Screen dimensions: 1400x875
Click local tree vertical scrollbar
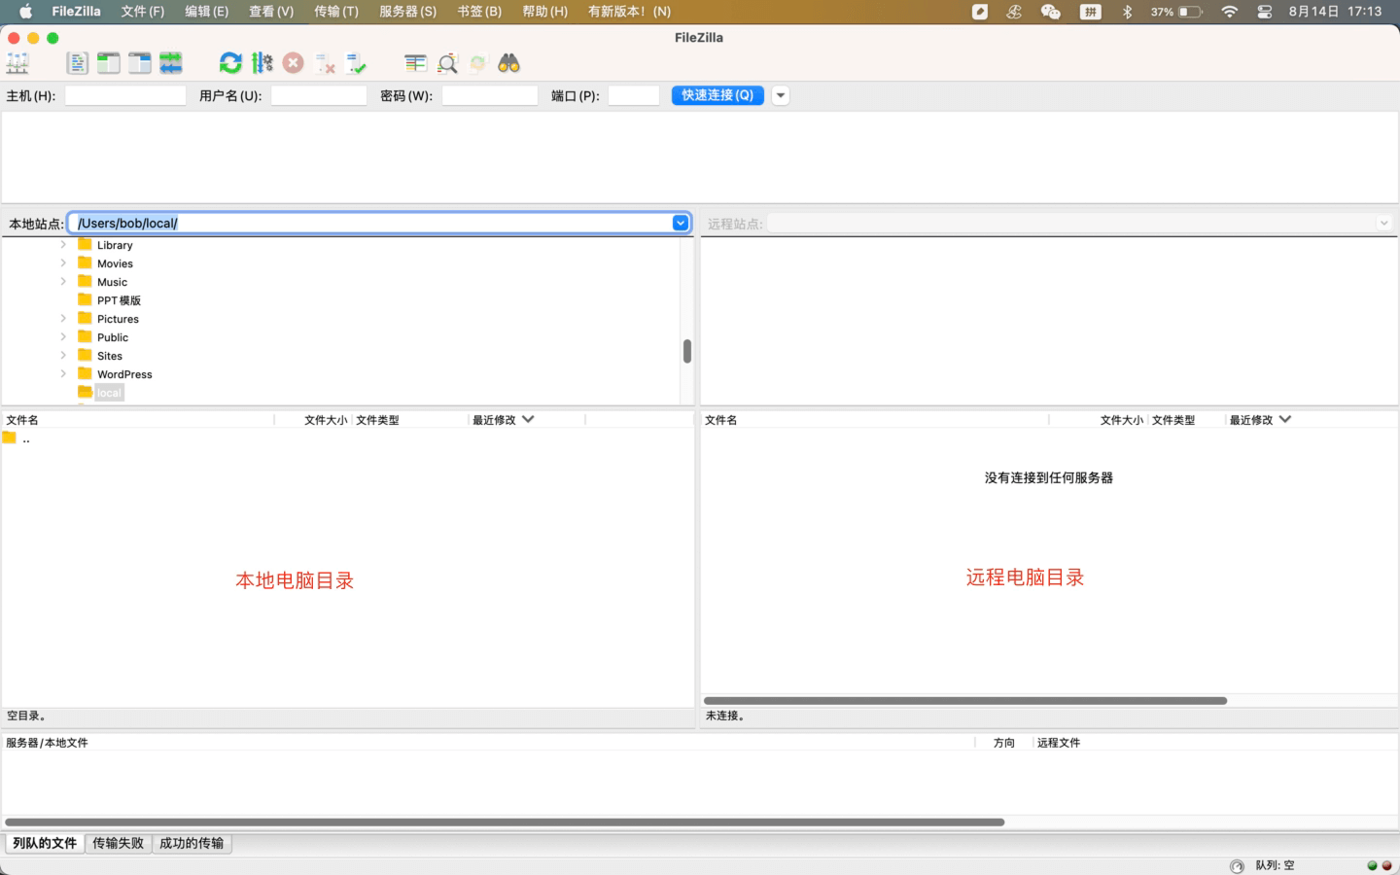coord(687,351)
